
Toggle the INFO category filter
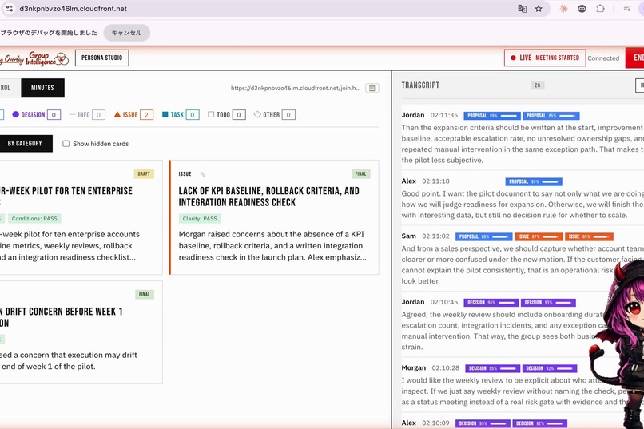coord(87,115)
